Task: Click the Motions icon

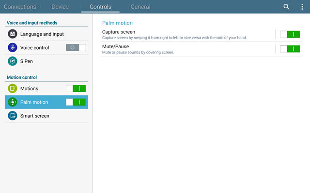Action: click(x=13, y=88)
